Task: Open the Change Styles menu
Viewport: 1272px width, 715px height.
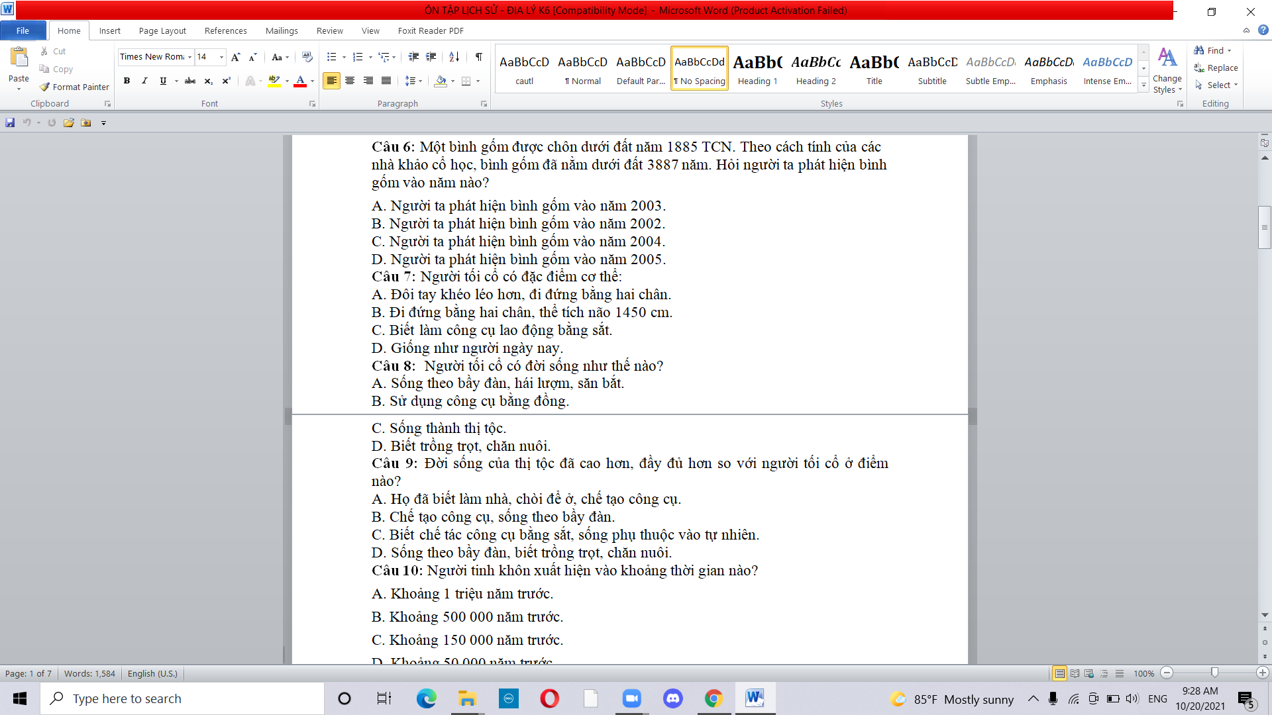Action: (1167, 70)
